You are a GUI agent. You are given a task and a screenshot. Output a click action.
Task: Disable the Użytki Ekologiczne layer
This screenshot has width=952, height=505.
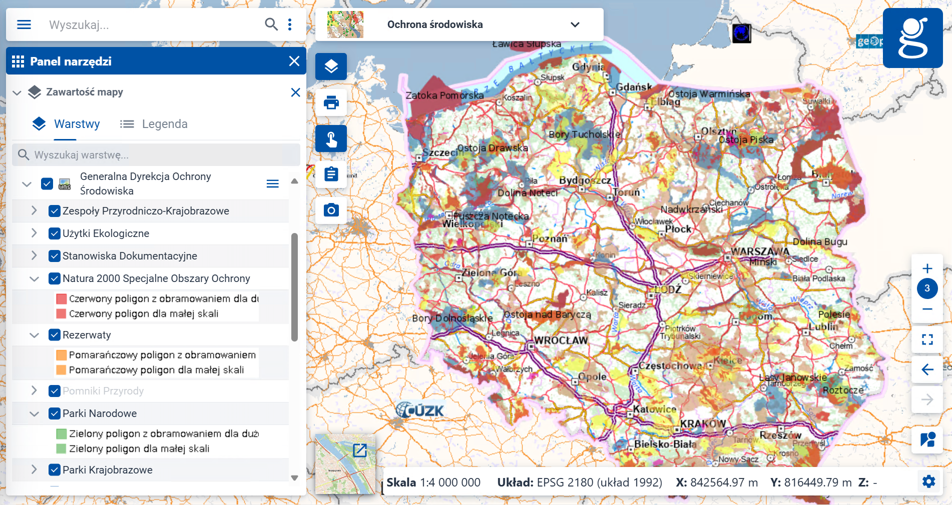coord(54,233)
